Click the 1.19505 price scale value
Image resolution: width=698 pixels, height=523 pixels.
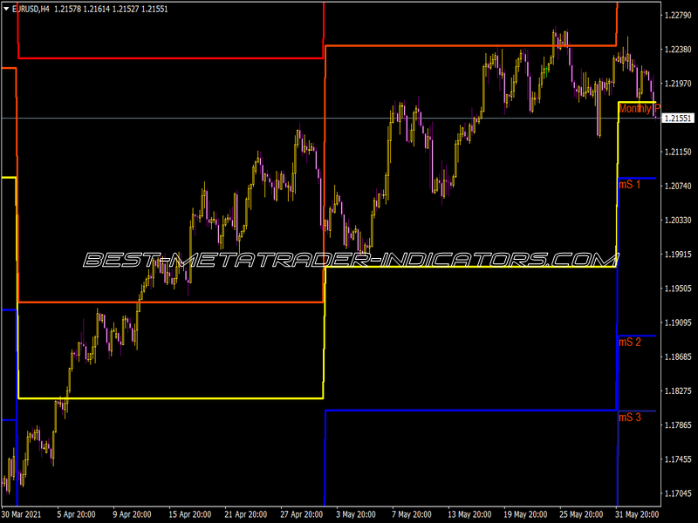pos(678,289)
